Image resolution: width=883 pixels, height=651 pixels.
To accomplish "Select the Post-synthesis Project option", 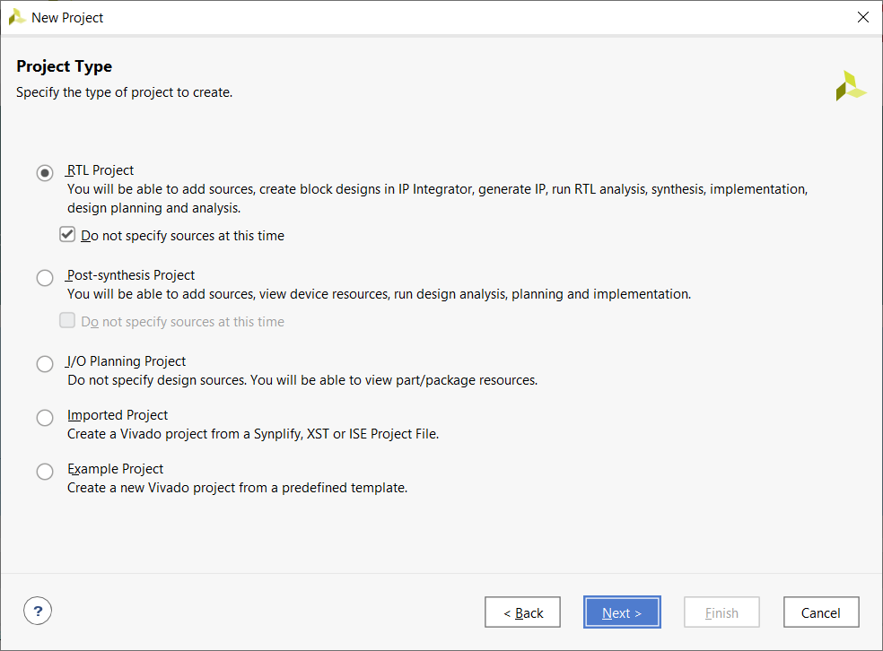I will pos(45,277).
